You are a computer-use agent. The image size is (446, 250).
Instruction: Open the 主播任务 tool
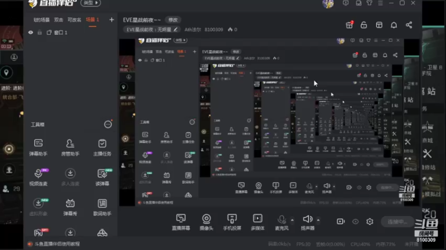[102, 147]
